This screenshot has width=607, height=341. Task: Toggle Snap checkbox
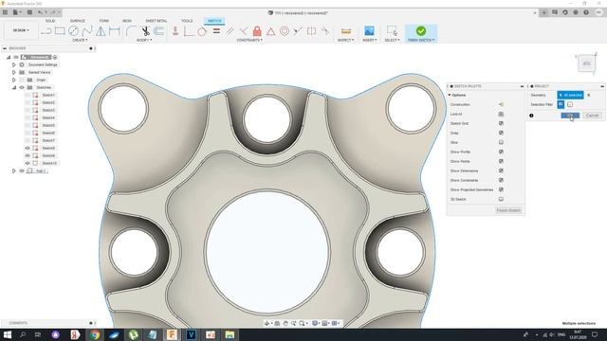point(501,133)
